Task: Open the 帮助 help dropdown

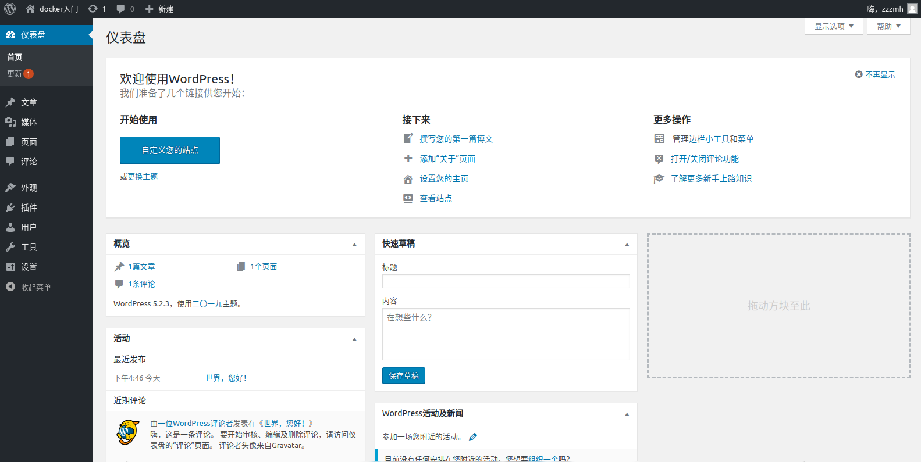Action: (x=888, y=27)
